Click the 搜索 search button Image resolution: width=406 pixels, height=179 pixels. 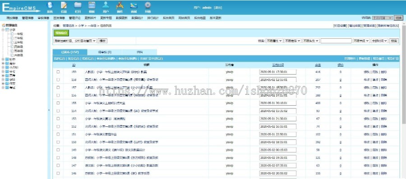394,41
